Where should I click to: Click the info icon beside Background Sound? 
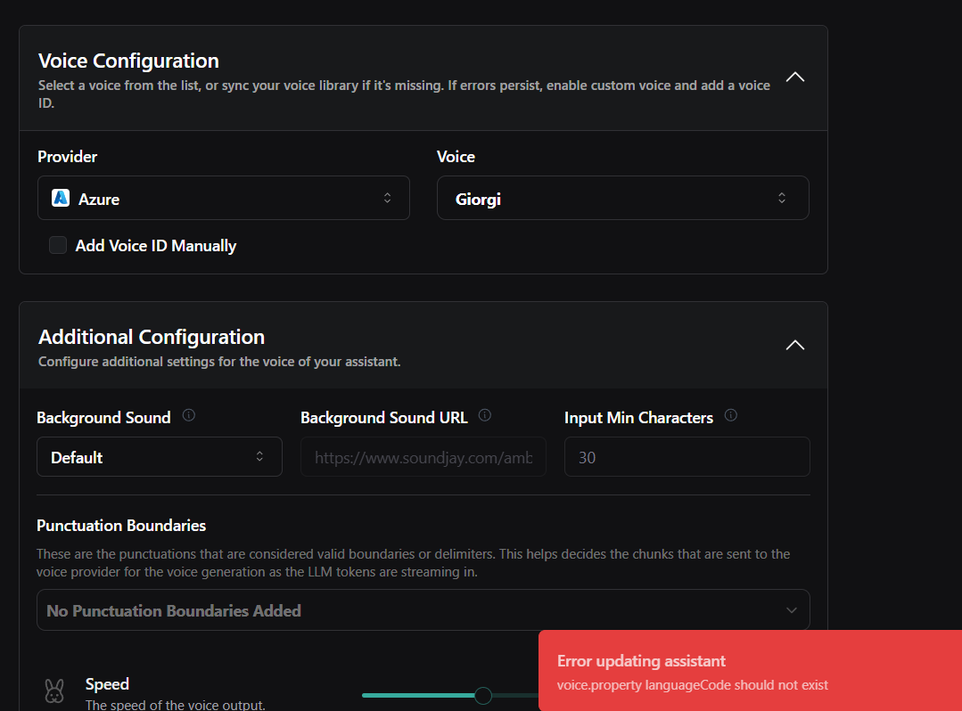(x=188, y=415)
